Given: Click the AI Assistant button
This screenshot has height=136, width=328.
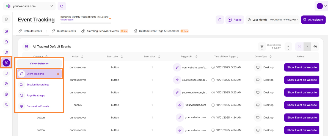Looking at the screenshot, I should click(313, 20).
